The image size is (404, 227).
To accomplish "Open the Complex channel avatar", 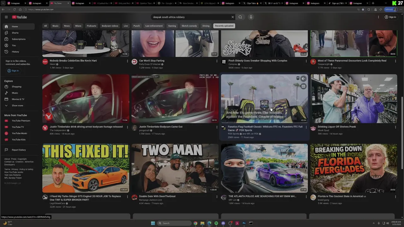I will point(224,61).
